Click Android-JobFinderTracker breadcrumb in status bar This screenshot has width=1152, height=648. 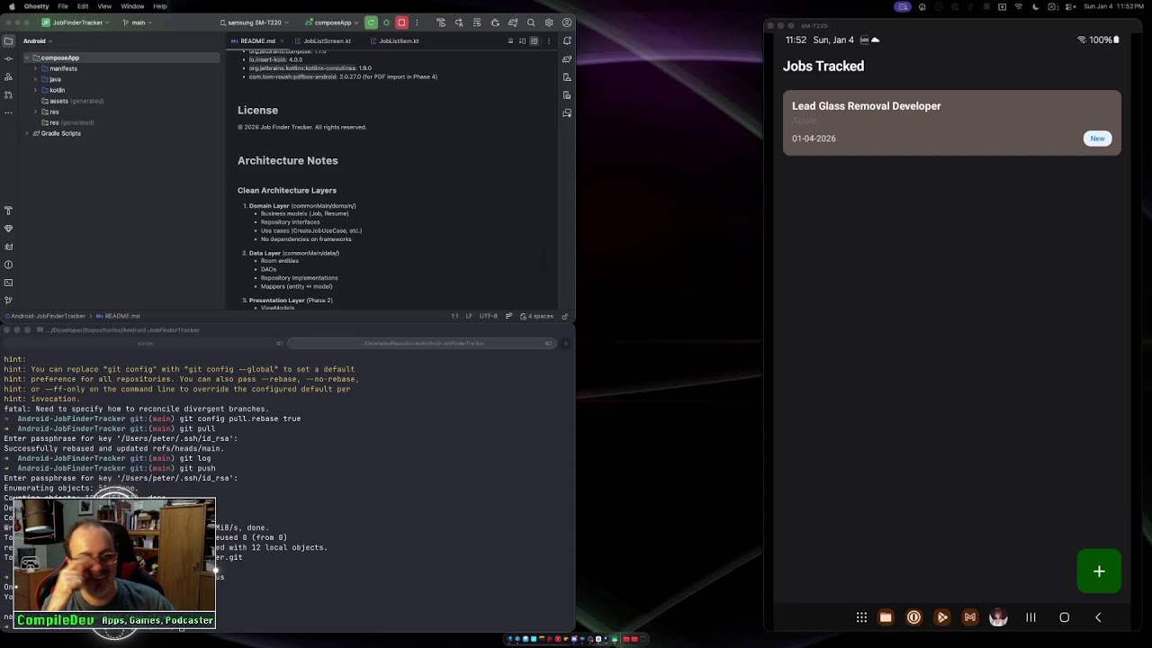(x=46, y=316)
